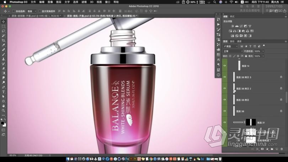The image size is (288, 162).
Task: Open the Adjustments panel flyout menu
Action: 286,16
